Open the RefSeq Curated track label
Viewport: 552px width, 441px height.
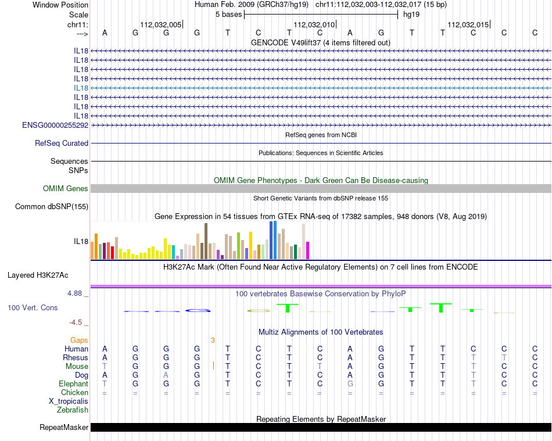[62, 143]
